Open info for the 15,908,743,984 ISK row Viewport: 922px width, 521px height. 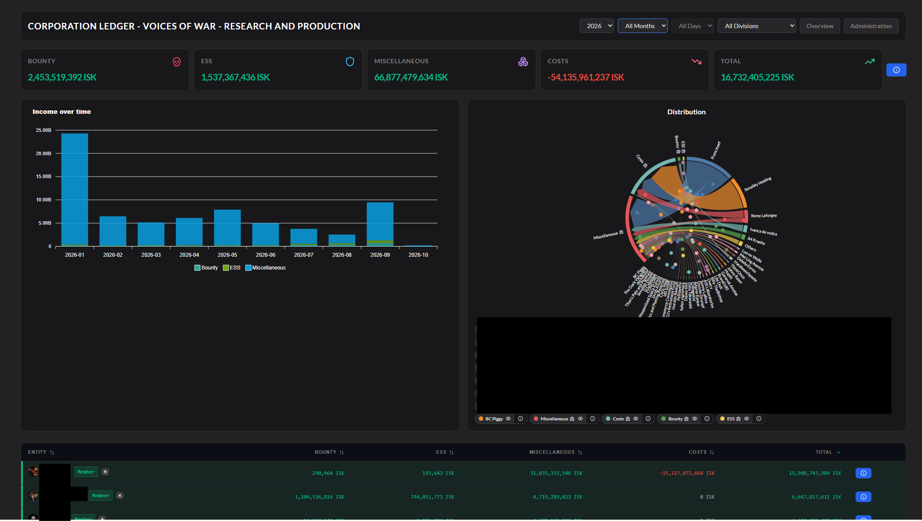click(864, 473)
